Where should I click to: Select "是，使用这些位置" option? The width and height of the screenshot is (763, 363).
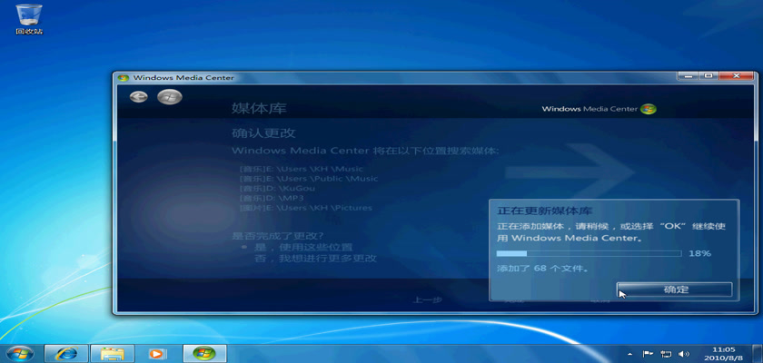(x=302, y=247)
